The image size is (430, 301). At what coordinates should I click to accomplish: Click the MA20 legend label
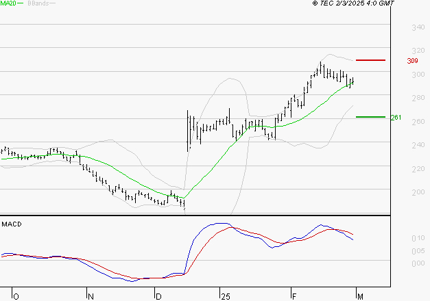pos(8,3)
